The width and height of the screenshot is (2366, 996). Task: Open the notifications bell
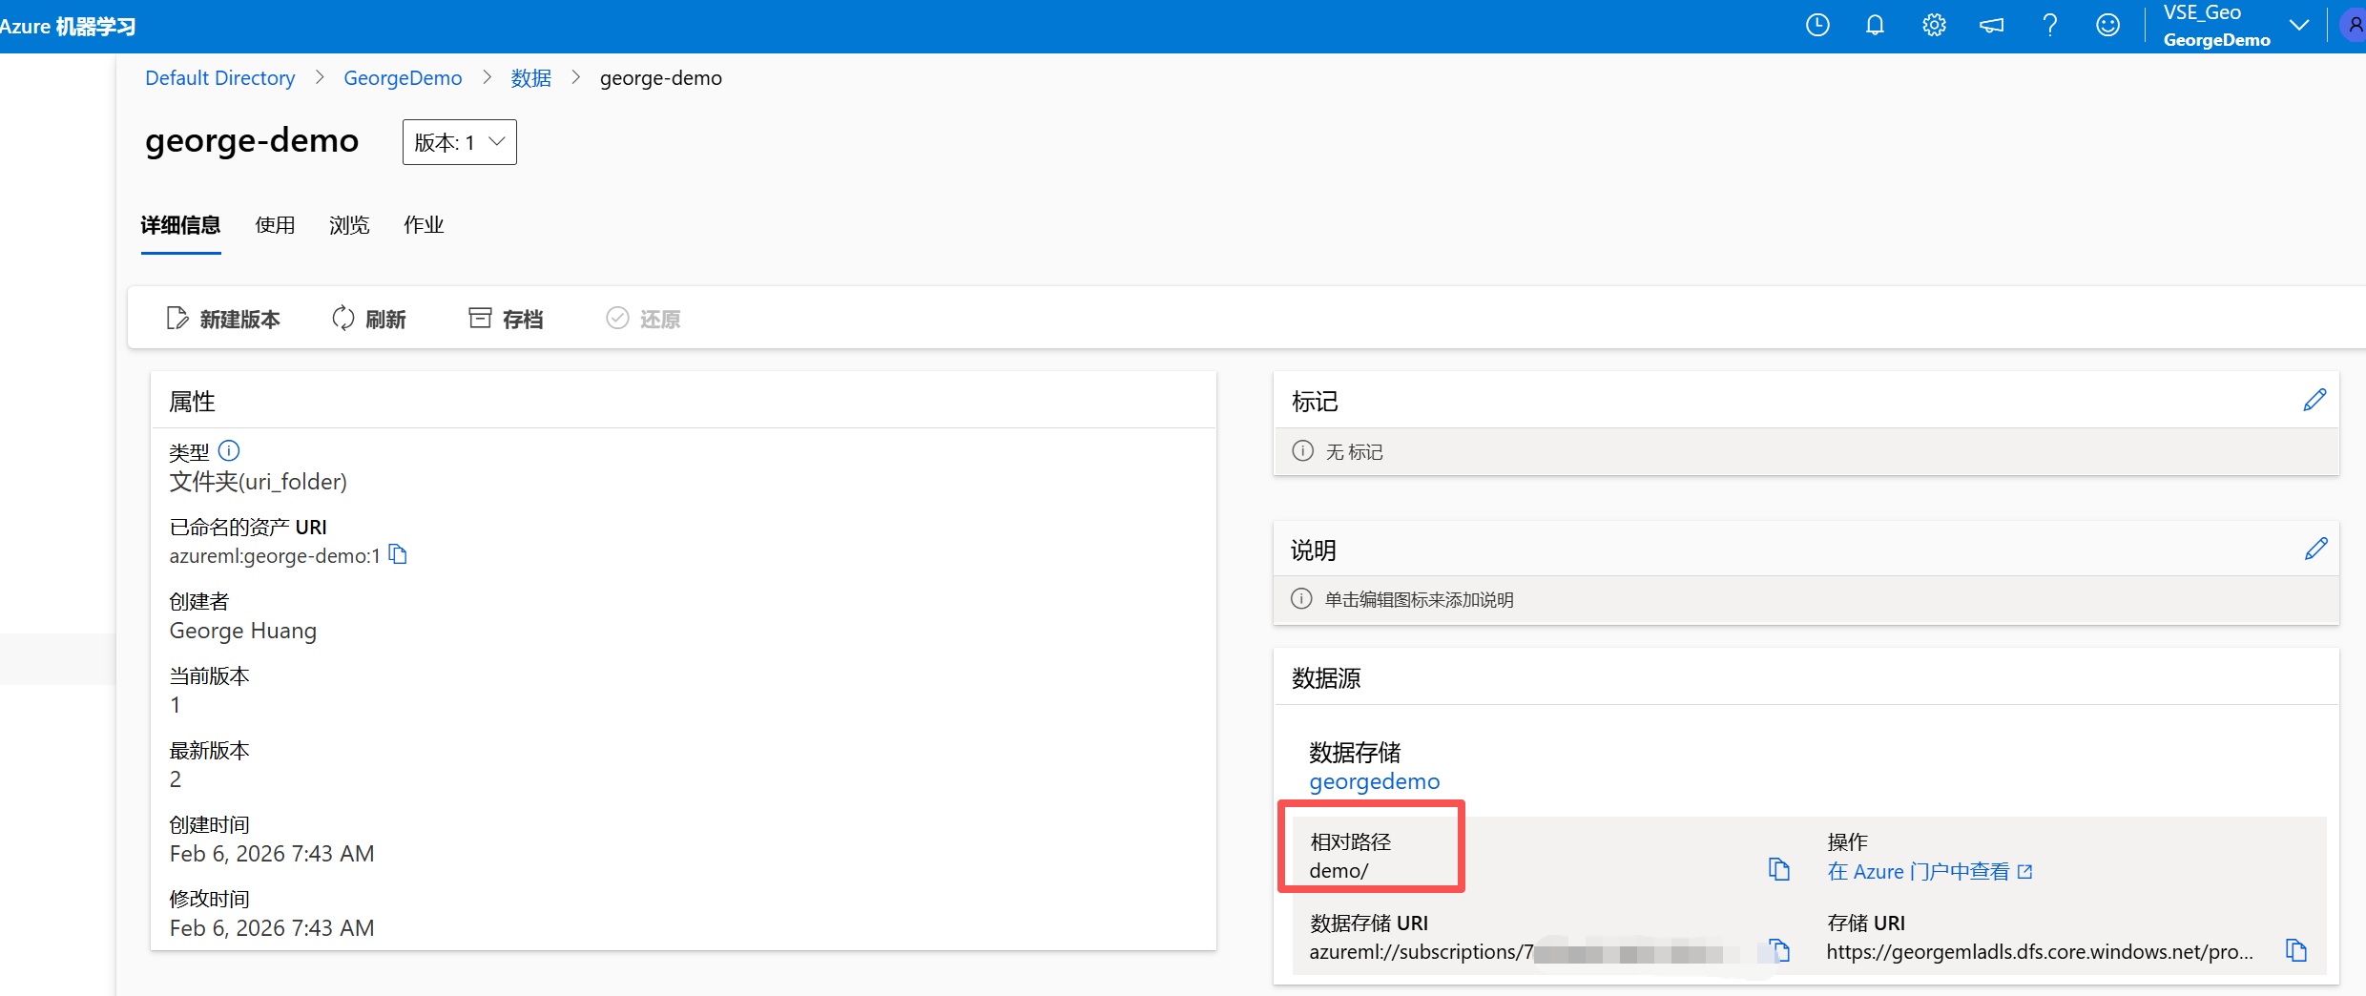point(1875,26)
